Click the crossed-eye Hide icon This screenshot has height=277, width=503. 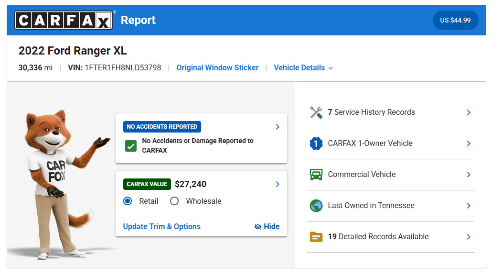[x=257, y=227]
